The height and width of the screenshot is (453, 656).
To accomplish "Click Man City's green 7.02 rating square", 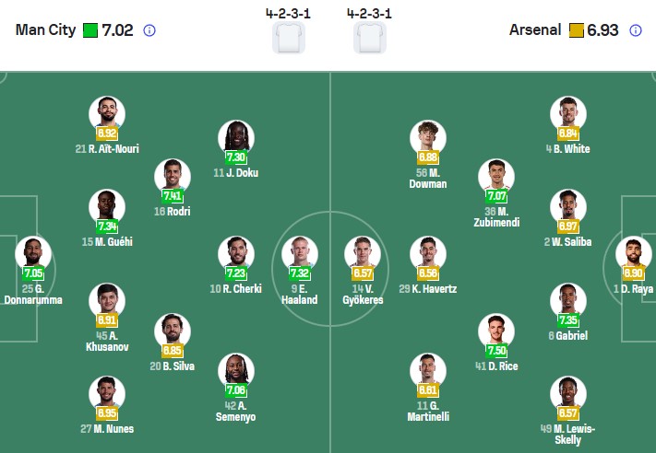I will 90,29.
